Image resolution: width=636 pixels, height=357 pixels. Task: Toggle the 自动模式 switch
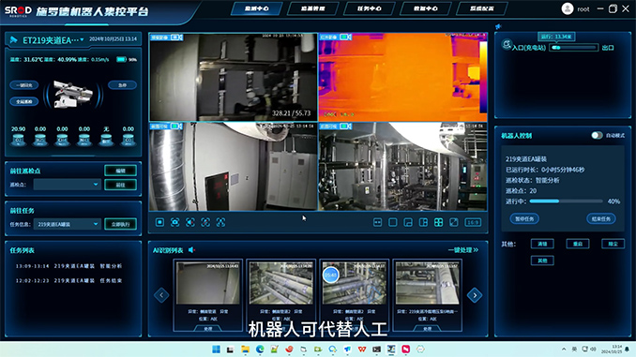pos(597,135)
